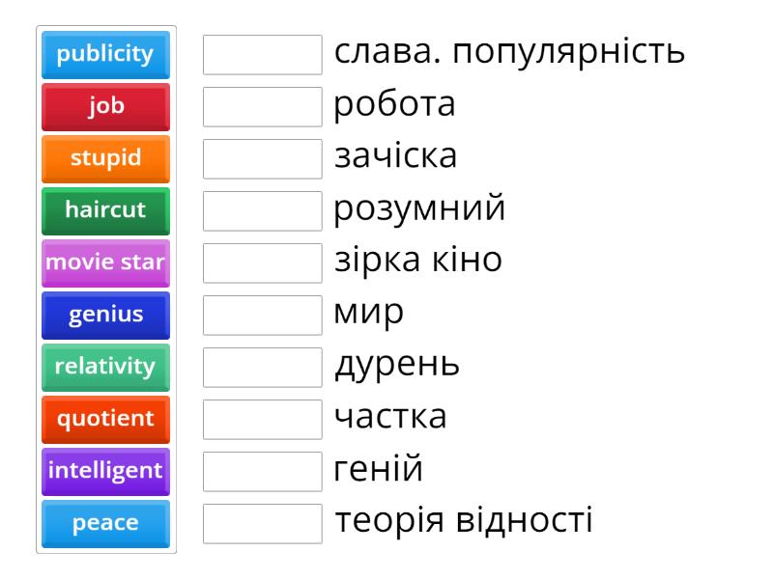Image resolution: width=773 pixels, height=579 pixels.
Task: Select the answer slot beside 'зірка кіно'
Action: click(263, 263)
